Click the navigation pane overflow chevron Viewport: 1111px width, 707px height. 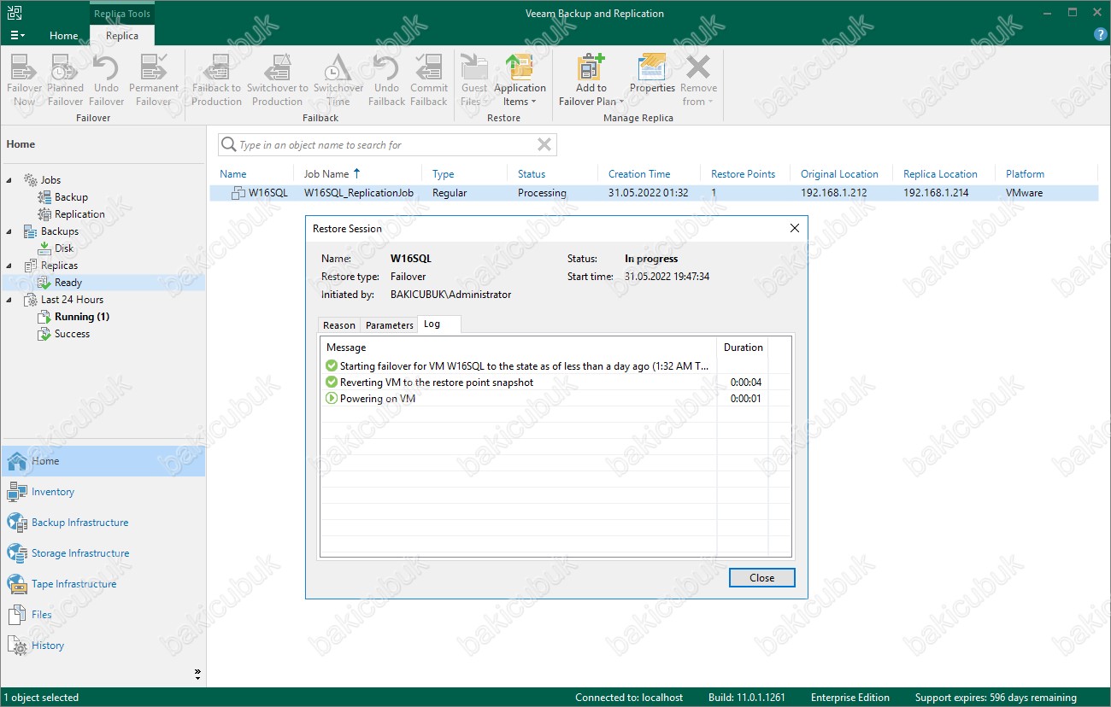coord(198,674)
